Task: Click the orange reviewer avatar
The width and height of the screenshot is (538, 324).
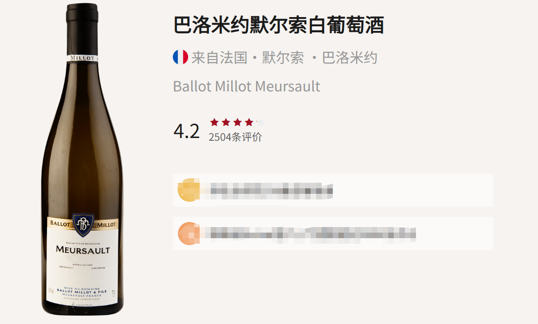Action: (x=189, y=234)
